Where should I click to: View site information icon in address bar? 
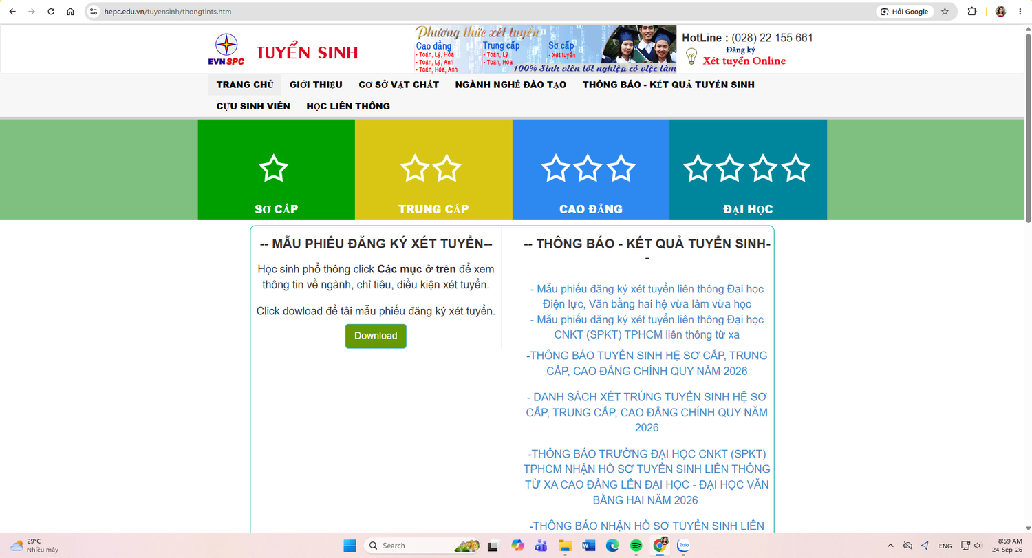(x=94, y=12)
